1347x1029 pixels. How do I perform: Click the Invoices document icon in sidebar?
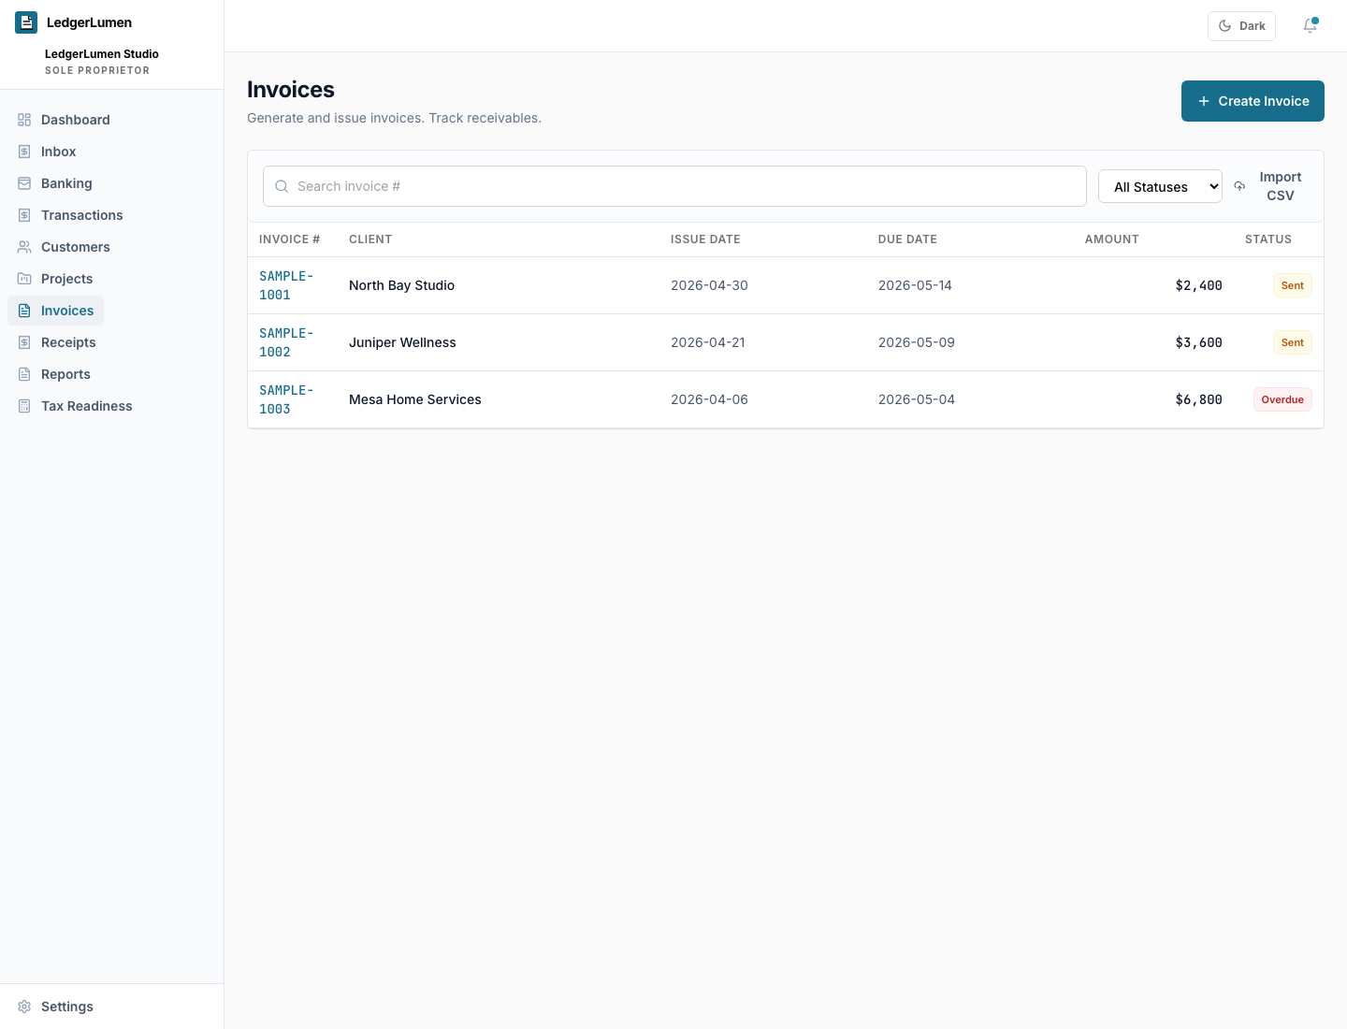pyautogui.click(x=24, y=311)
